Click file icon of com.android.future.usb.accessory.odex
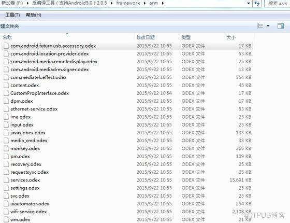 point(6,46)
